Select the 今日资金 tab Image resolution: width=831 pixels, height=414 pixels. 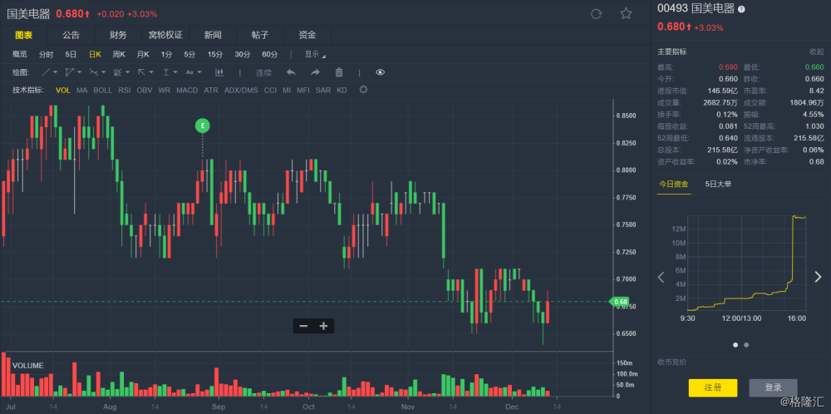tap(674, 185)
